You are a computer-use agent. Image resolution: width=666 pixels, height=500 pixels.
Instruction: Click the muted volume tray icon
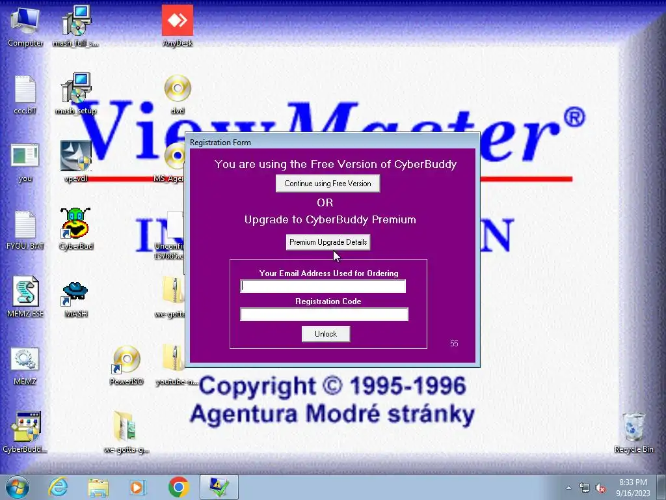pos(600,488)
